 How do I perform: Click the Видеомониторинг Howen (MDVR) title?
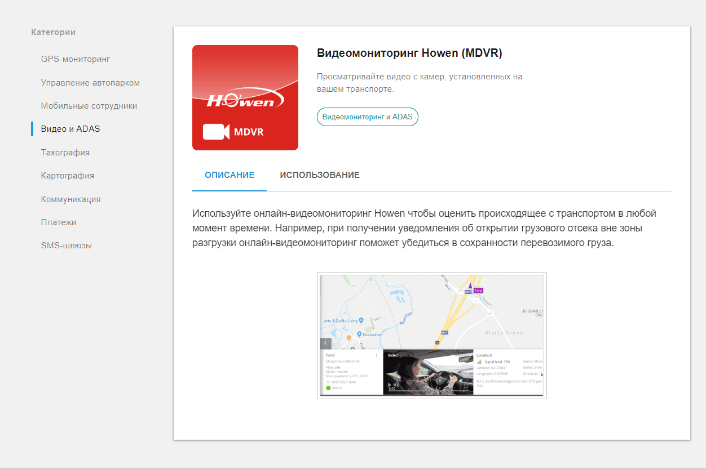(x=409, y=53)
